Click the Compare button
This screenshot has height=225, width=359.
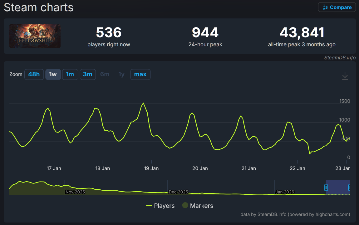pos(337,7)
